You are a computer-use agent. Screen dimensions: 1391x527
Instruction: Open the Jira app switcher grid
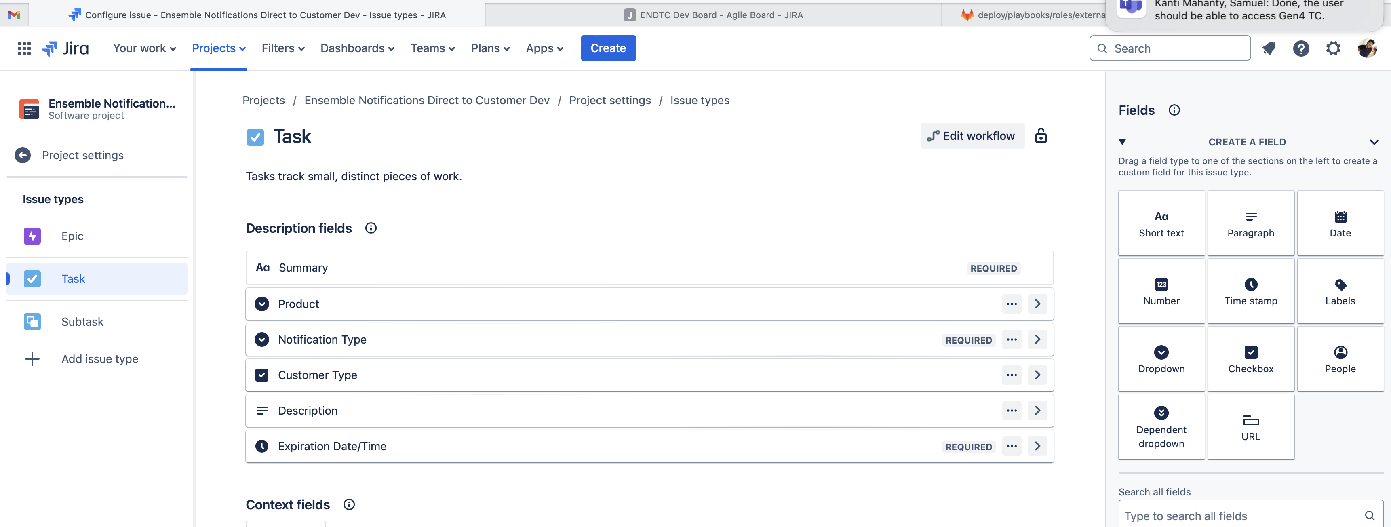click(x=24, y=48)
